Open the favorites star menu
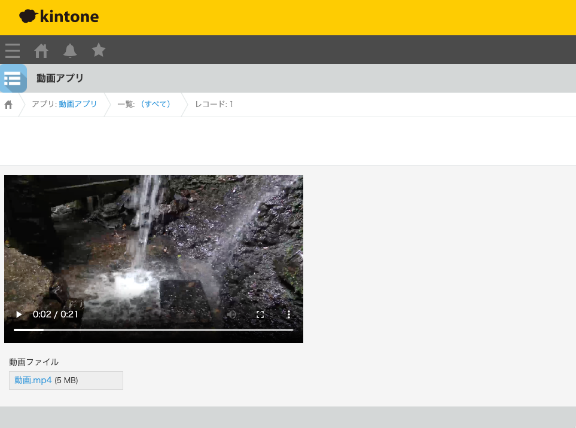 click(98, 51)
